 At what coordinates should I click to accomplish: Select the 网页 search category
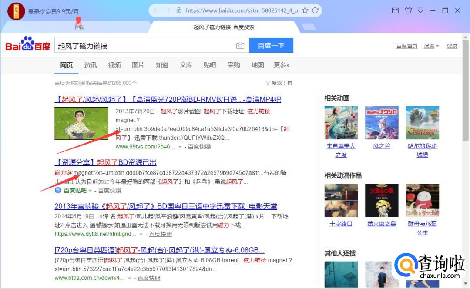point(66,65)
